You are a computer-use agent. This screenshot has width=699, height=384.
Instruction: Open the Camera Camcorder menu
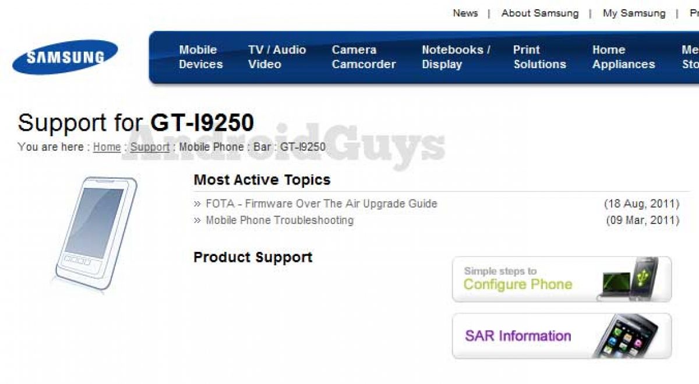click(363, 57)
